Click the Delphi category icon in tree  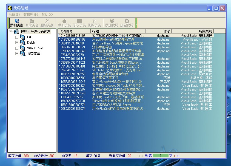23,43
